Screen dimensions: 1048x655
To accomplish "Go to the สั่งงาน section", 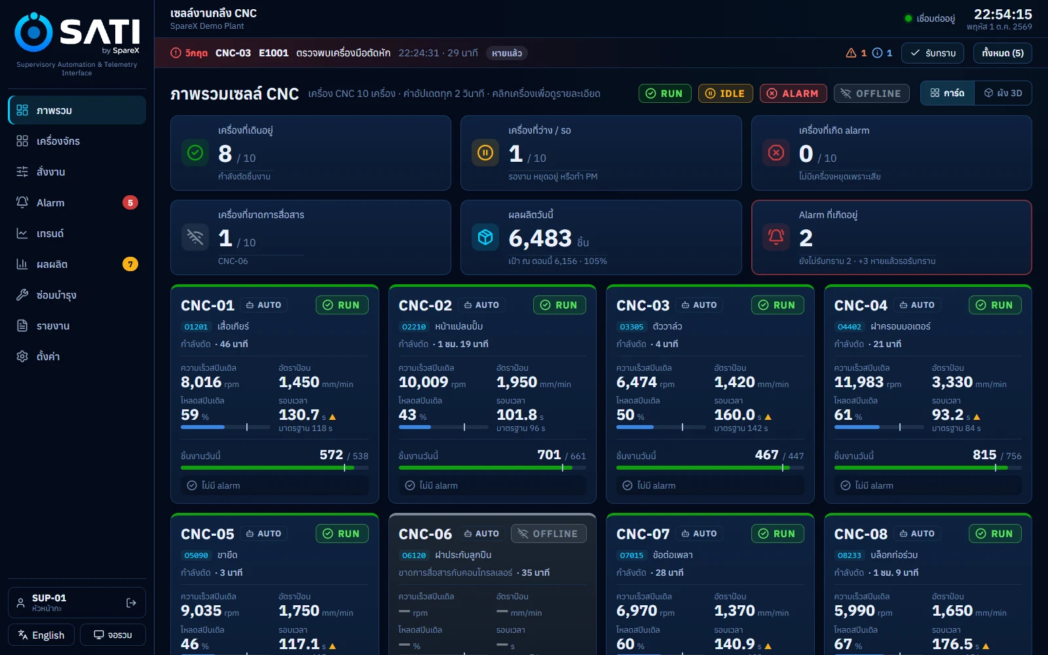I will click(x=77, y=172).
